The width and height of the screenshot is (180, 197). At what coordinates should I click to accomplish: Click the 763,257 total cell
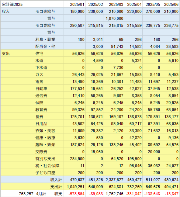[x=17, y=194]
